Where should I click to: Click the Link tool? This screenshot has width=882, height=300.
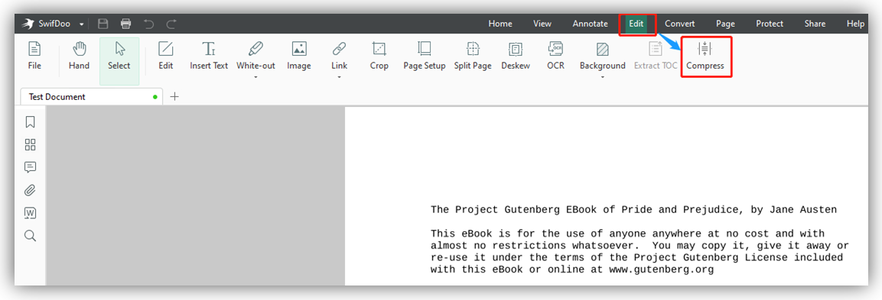(x=339, y=56)
